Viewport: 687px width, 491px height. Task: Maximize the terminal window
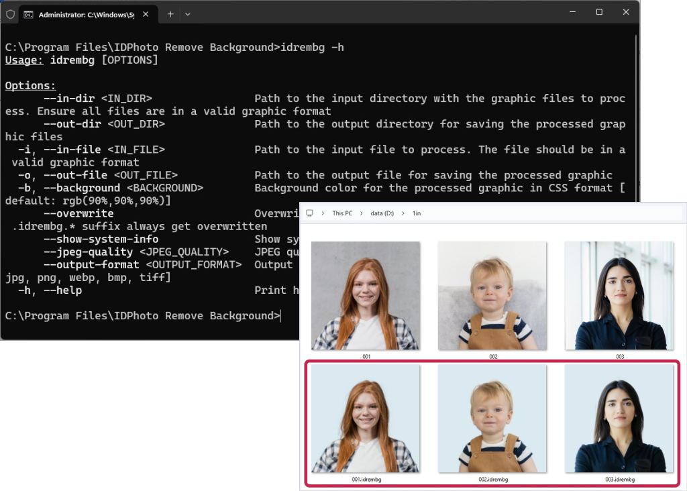[599, 12]
